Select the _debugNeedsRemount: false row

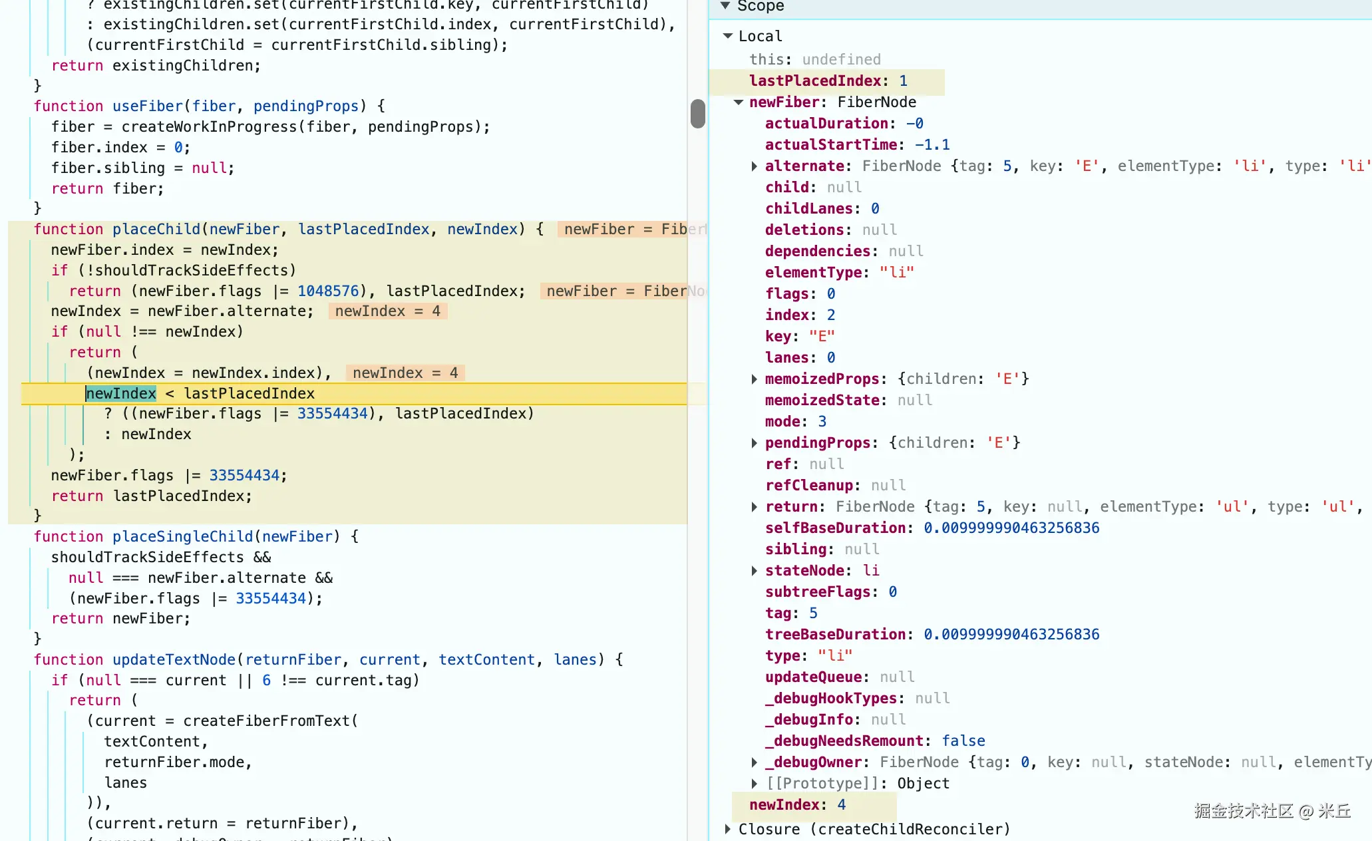tap(875, 741)
